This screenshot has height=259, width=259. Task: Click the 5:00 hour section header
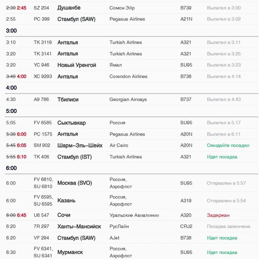(11, 111)
